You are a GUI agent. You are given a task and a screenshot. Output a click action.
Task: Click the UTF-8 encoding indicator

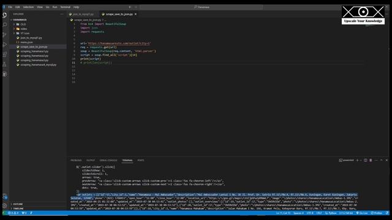coord(310,213)
